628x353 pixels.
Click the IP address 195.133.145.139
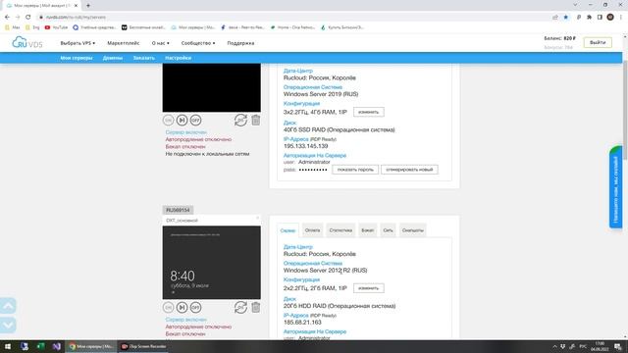point(305,146)
